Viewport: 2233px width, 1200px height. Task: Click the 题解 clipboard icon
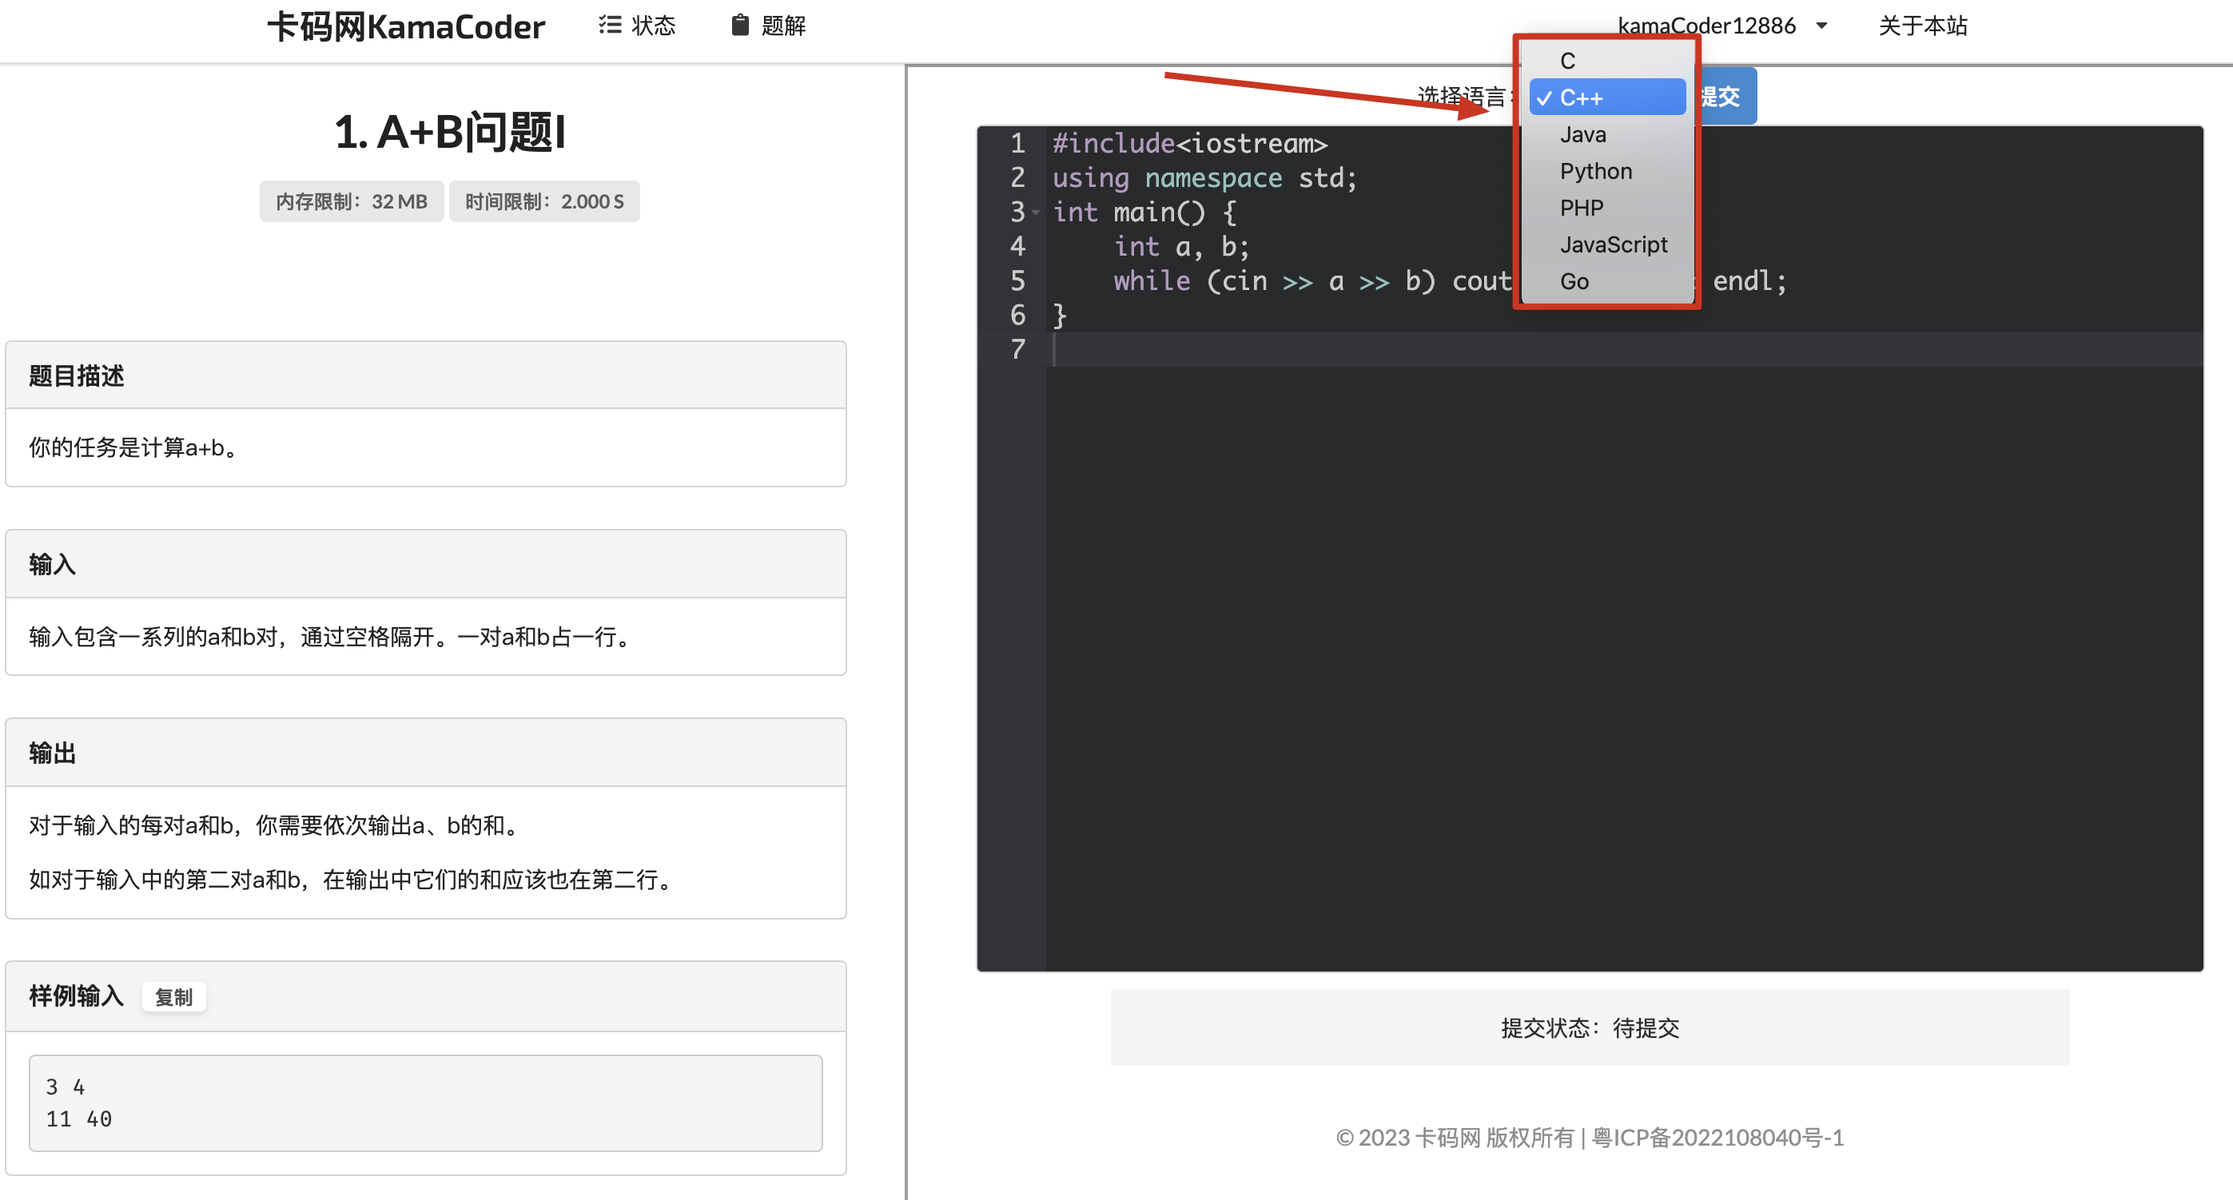(739, 25)
